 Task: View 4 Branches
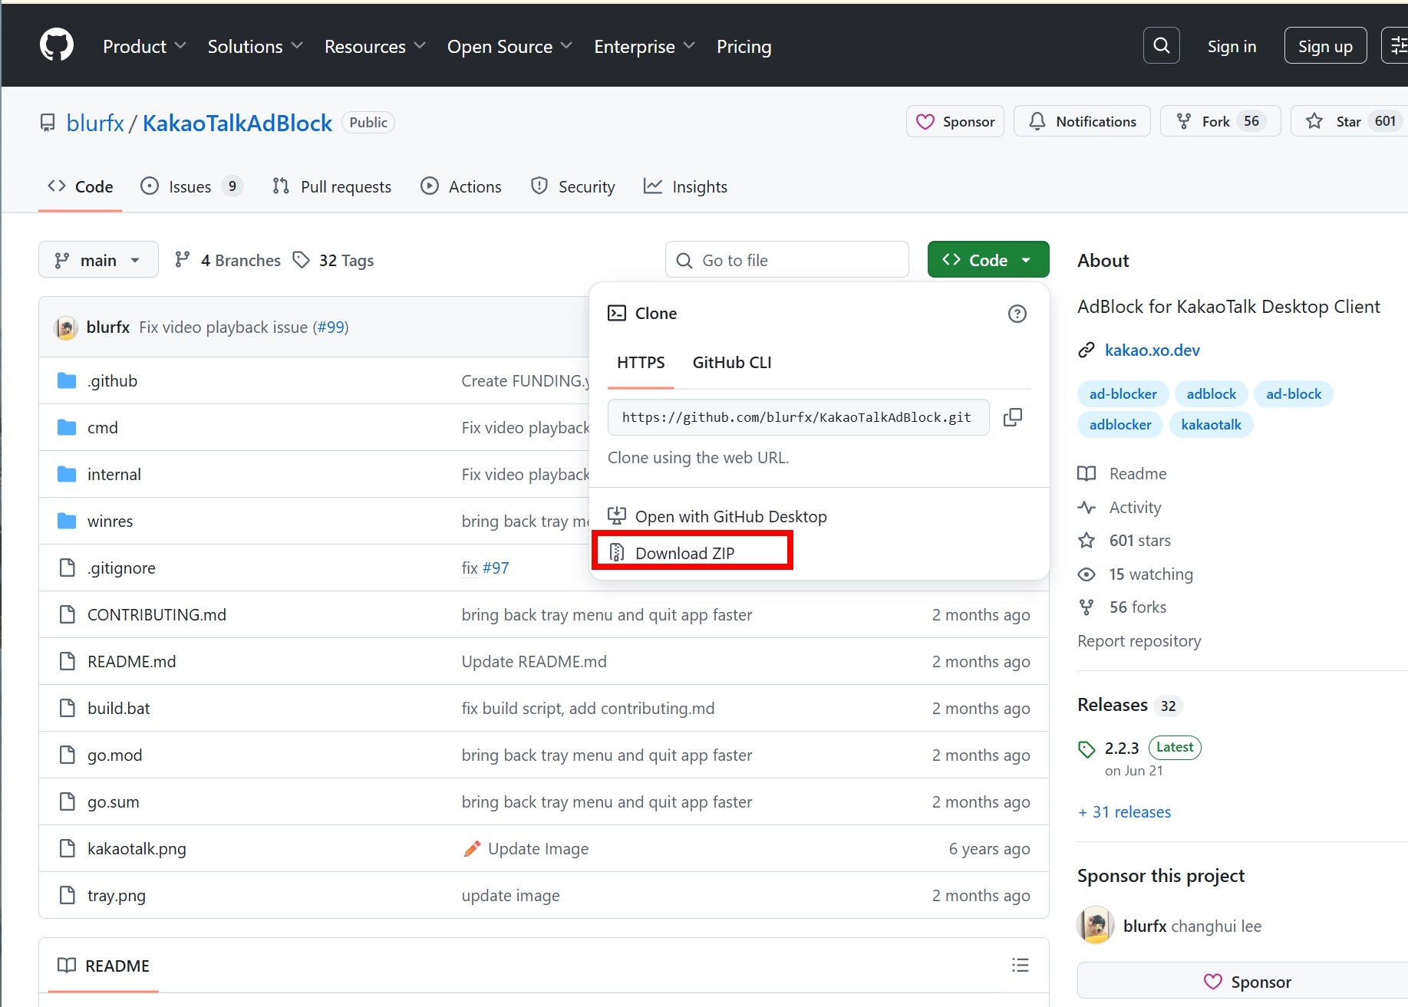pos(228,260)
